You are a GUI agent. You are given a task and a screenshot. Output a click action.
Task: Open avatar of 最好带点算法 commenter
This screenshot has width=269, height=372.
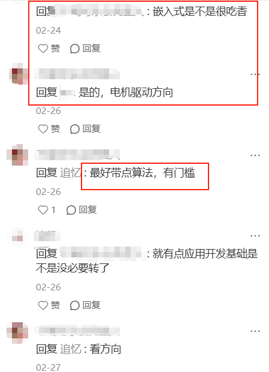[17, 155]
